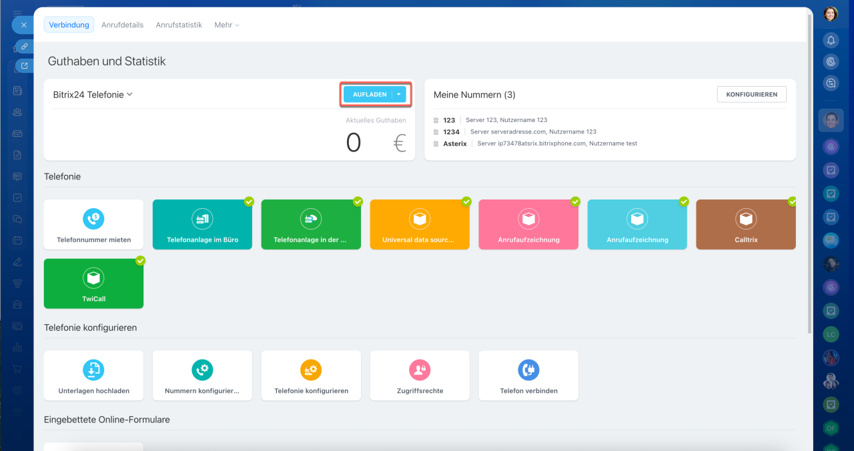Expand the Mehr menu

(226, 25)
